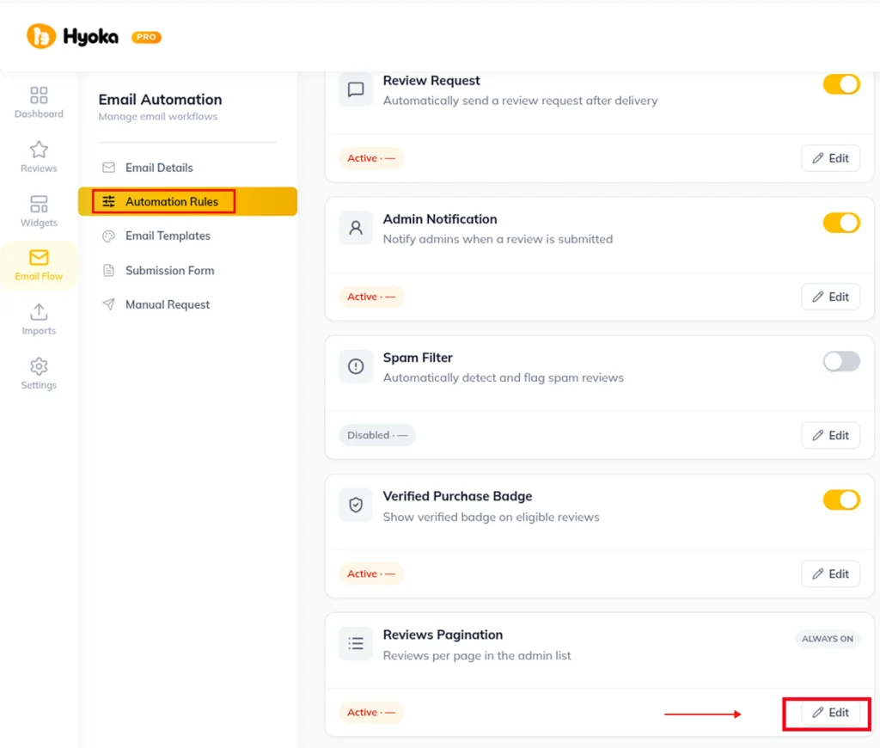
Task: Go to Widgets via sidebar icon
Action: coord(39,204)
